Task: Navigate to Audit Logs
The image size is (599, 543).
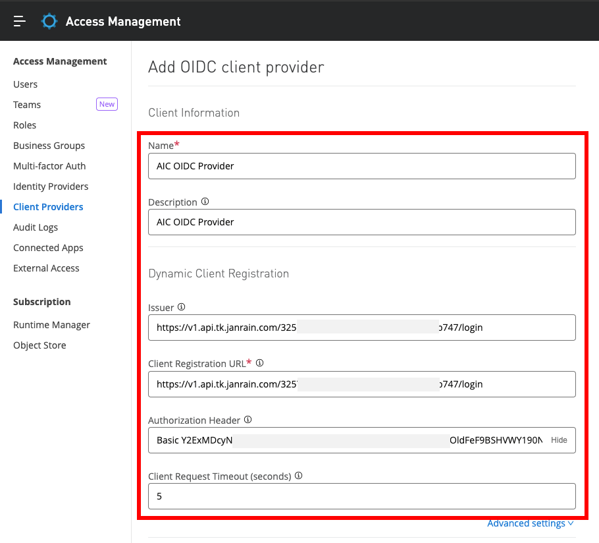Action: pyautogui.click(x=36, y=227)
